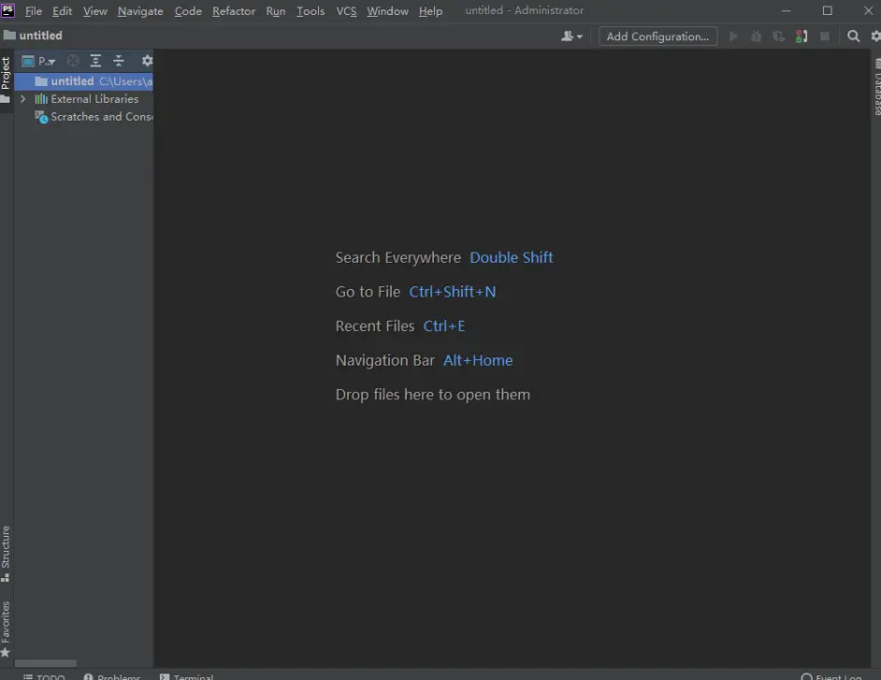Image resolution: width=881 pixels, height=680 pixels.
Task: Open the Run menu
Action: (275, 10)
